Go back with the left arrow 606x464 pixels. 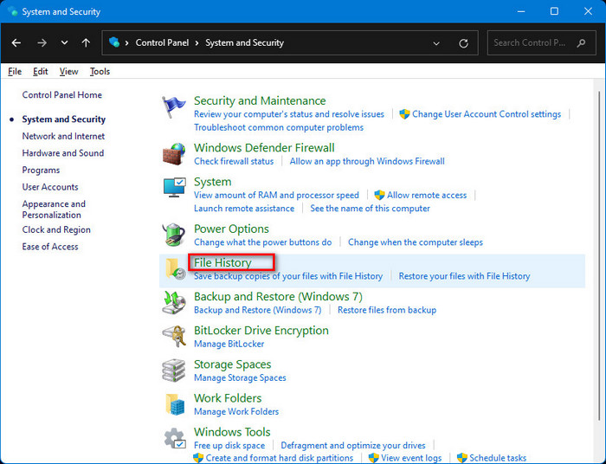16,43
